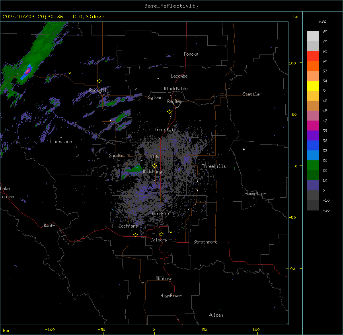Select the bright green 20-30 dBZ legend swatch
This screenshot has width=343, height=335.
pyautogui.click(x=313, y=166)
